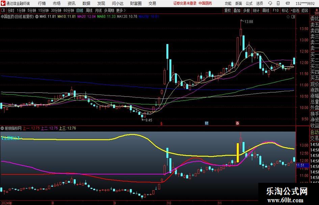Click the 13.88 high price label

pyautogui.click(x=248, y=22)
